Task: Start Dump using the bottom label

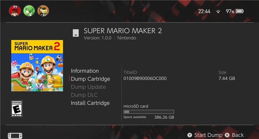Action: coord(208,135)
